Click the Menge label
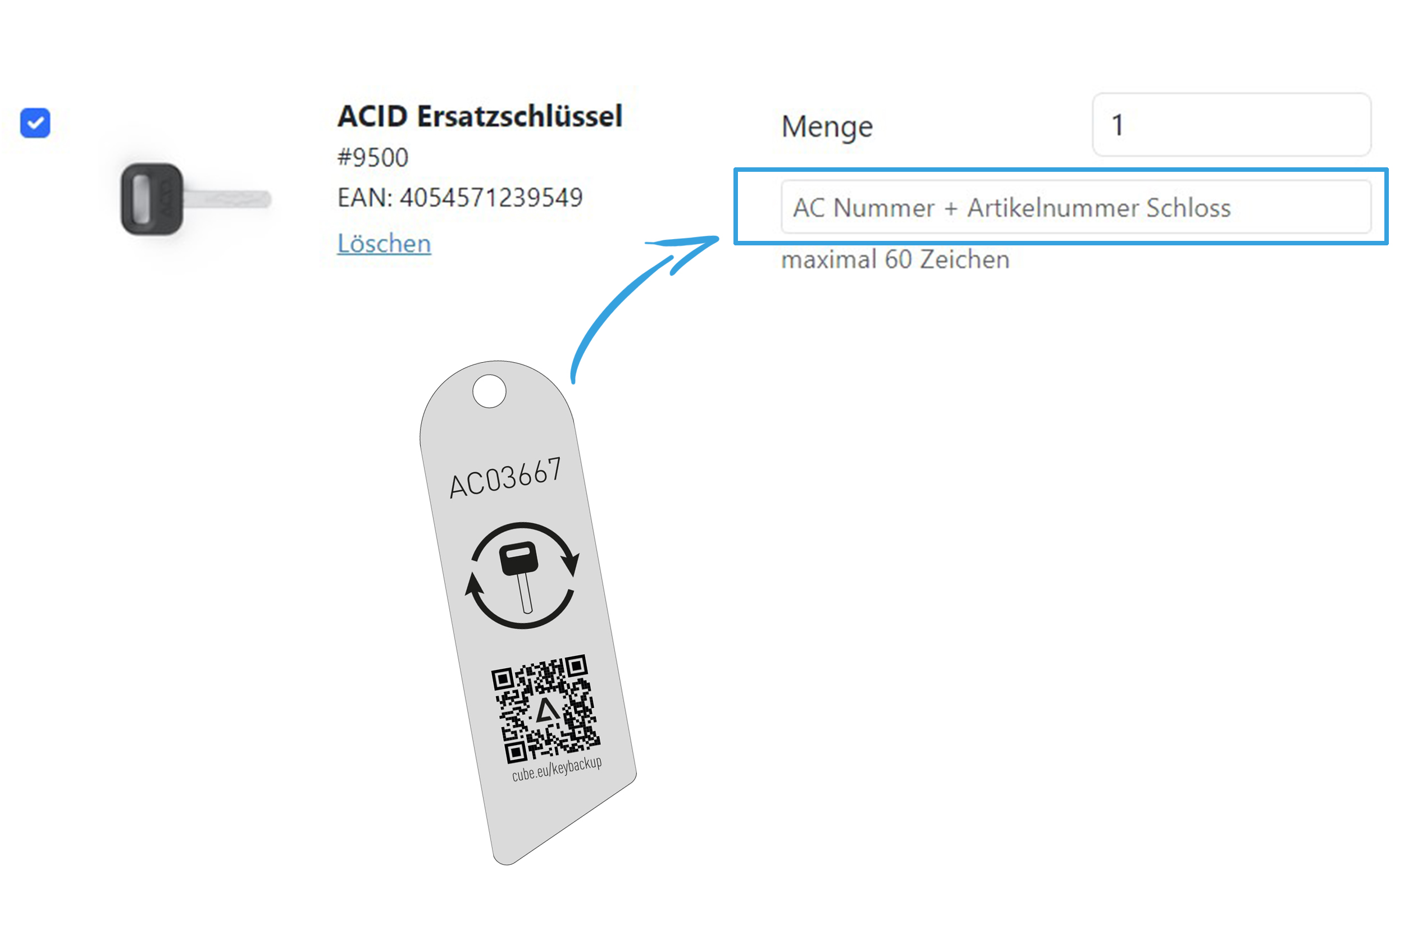This screenshot has height=936, width=1404. pyautogui.click(x=827, y=126)
